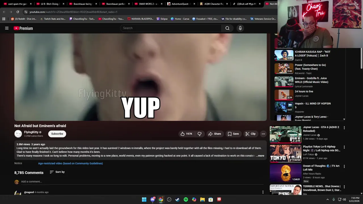Open File Explorer from the taskbar
Screen dimensions: 363x204
(202, 199)
